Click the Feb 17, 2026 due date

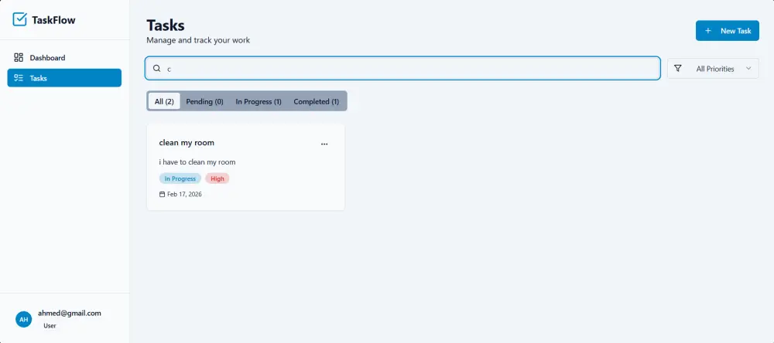click(x=185, y=194)
